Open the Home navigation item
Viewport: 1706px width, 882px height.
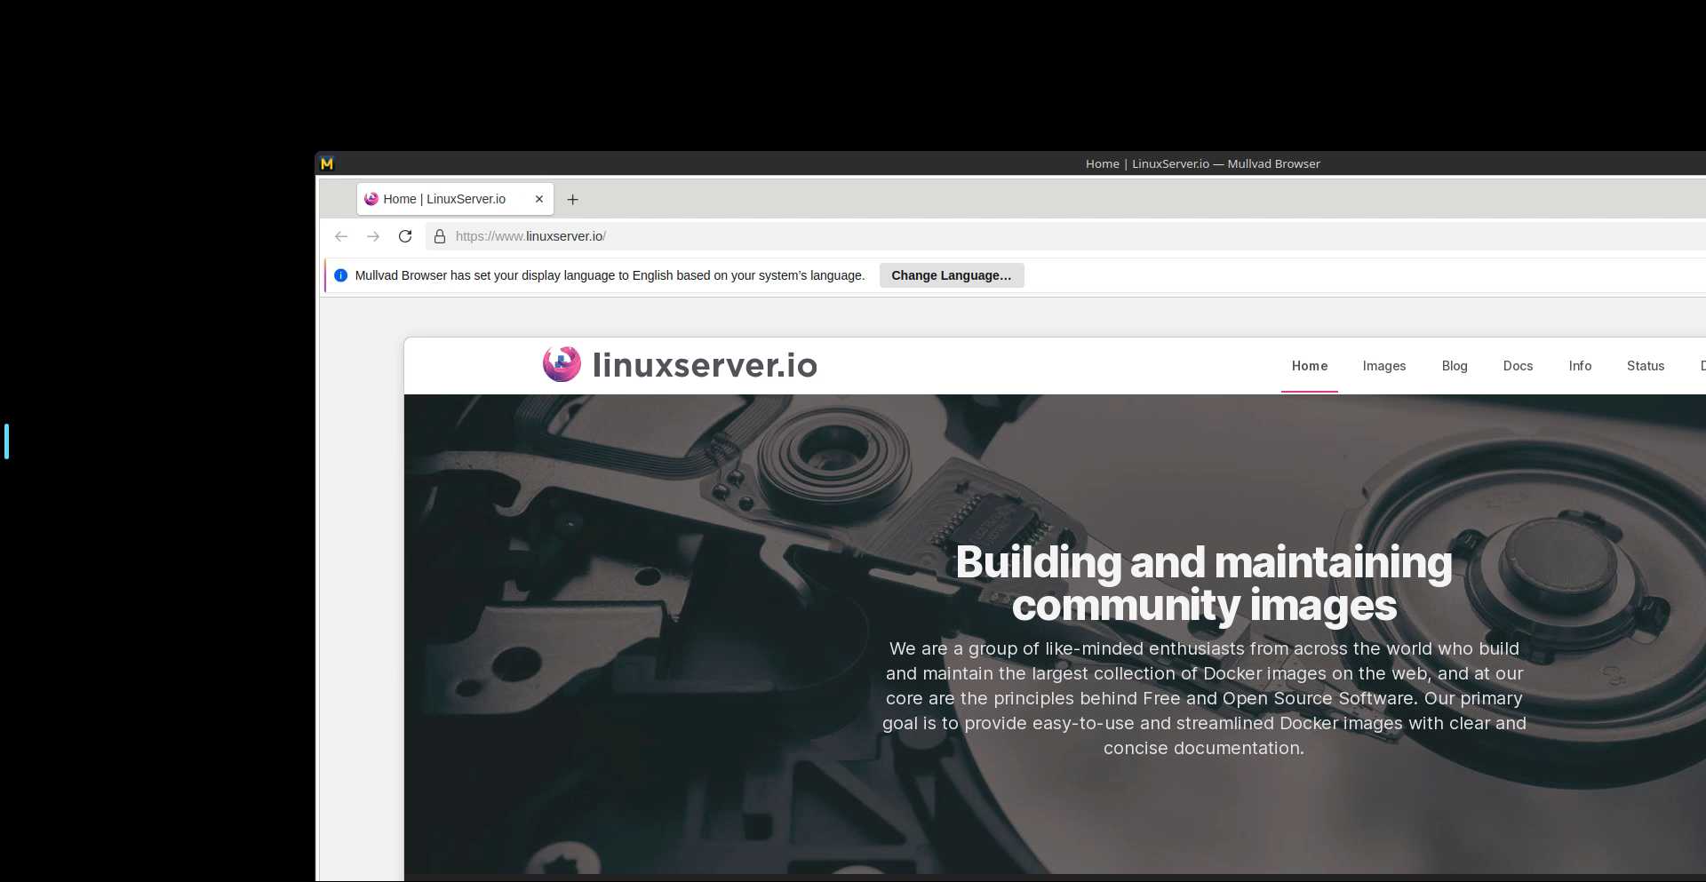coord(1310,366)
